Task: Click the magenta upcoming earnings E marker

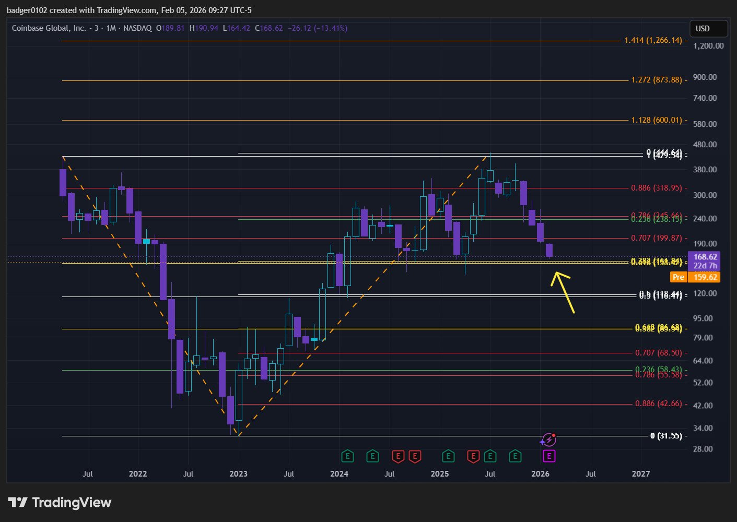Action: coord(549,456)
